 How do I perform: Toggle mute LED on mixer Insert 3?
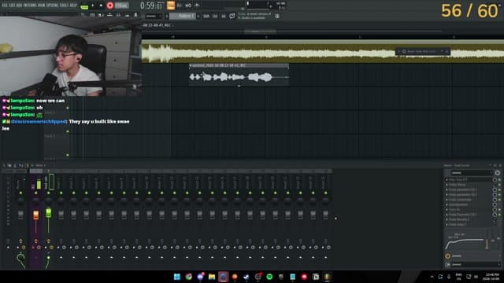click(61, 193)
